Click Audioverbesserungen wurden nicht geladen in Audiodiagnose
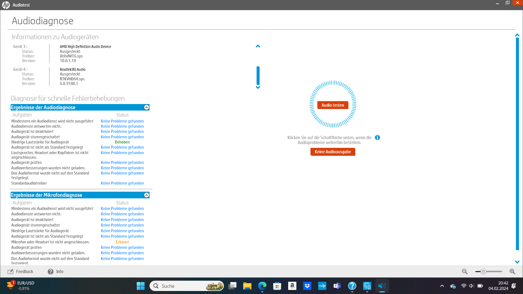This screenshot has height=294, width=523. click(48, 168)
